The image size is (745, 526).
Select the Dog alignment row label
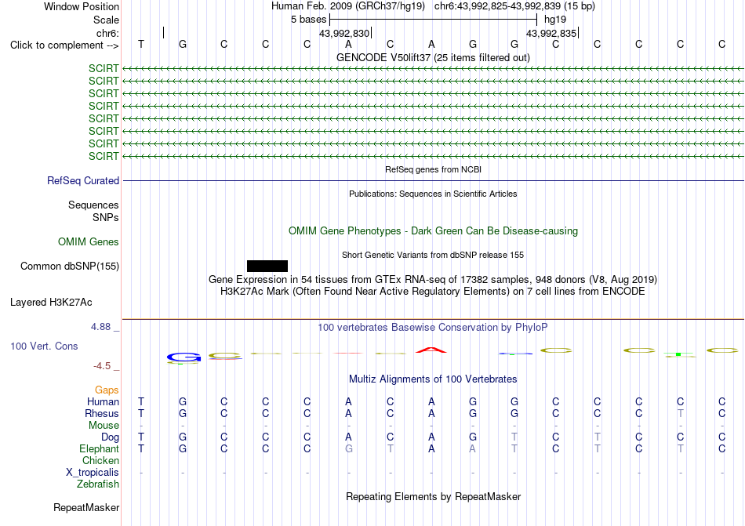click(111, 437)
